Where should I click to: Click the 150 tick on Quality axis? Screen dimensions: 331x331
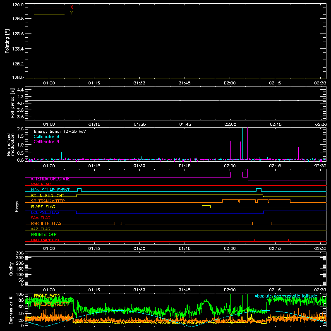pyautogui.click(x=20, y=269)
